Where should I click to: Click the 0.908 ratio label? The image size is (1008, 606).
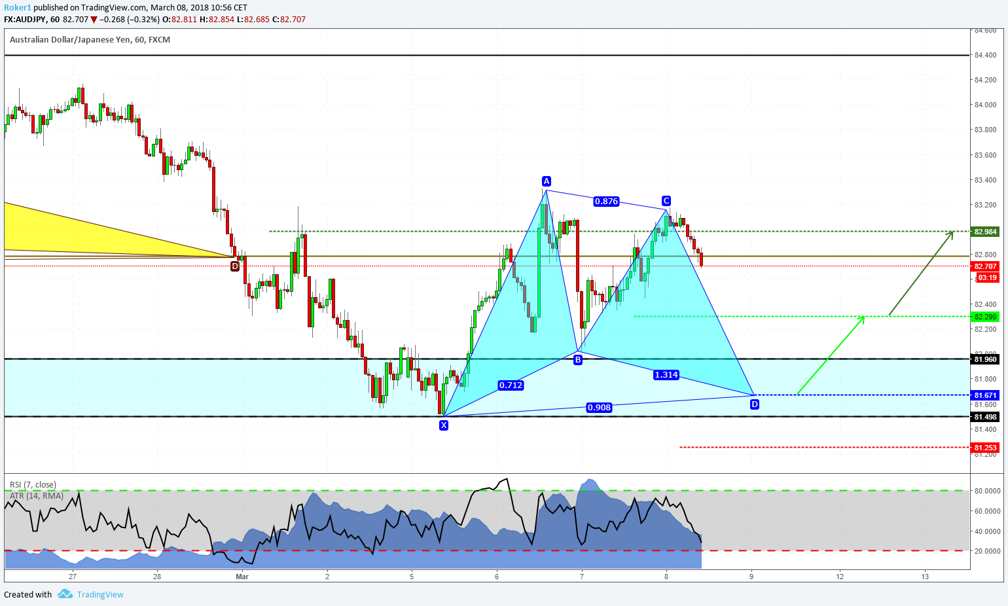tap(599, 408)
